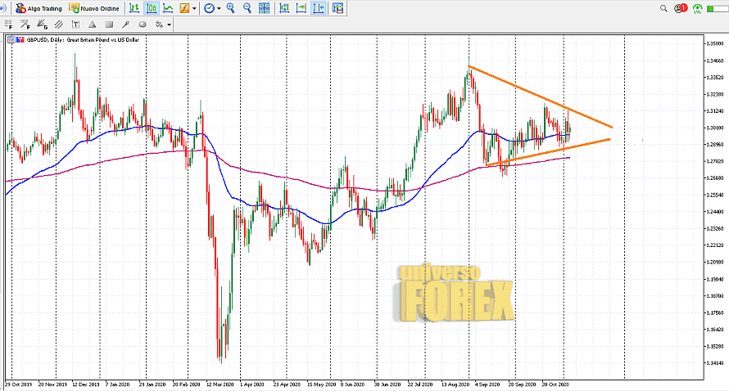The image size is (729, 391).
Task: Open a Nuovo Ordine order window
Action: (x=96, y=8)
